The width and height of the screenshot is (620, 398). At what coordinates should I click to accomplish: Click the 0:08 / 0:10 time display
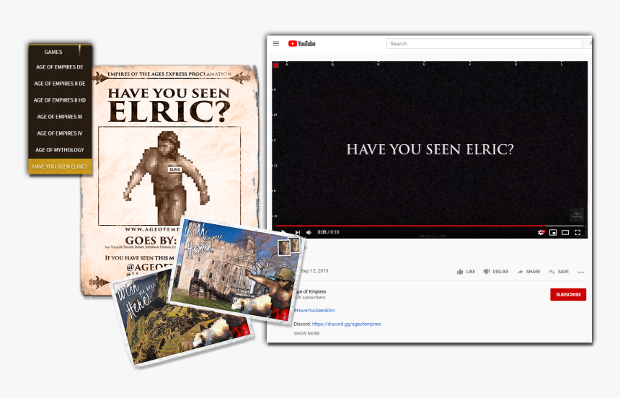(328, 232)
